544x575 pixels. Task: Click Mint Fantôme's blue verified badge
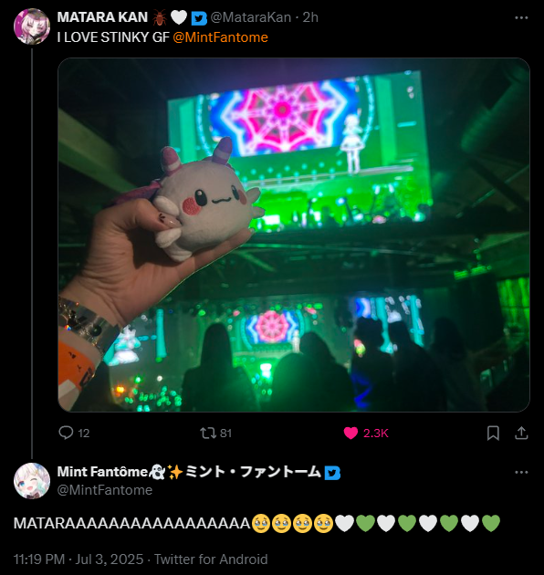pos(333,473)
